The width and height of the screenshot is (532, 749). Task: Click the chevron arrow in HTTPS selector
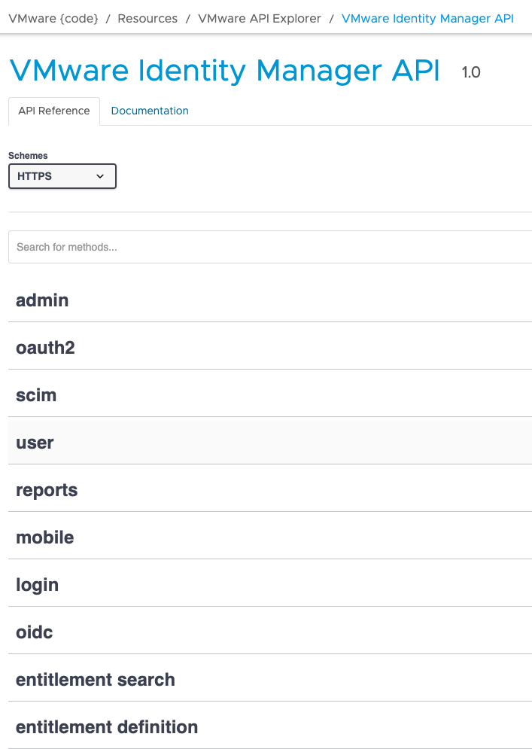pyautogui.click(x=100, y=176)
